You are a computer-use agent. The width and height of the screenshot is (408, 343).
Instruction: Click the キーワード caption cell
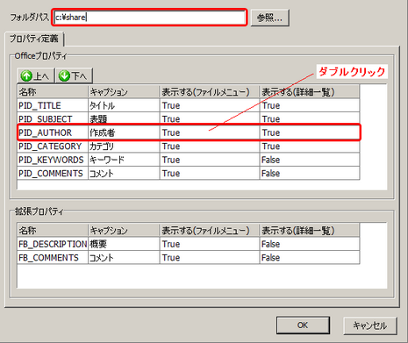click(124, 160)
